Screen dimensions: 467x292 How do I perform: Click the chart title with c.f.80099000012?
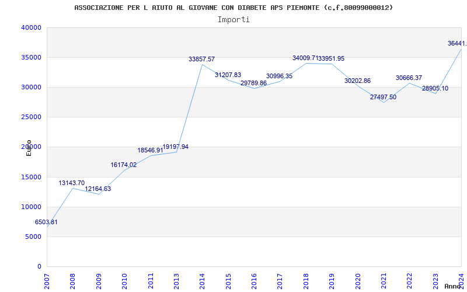point(233,8)
